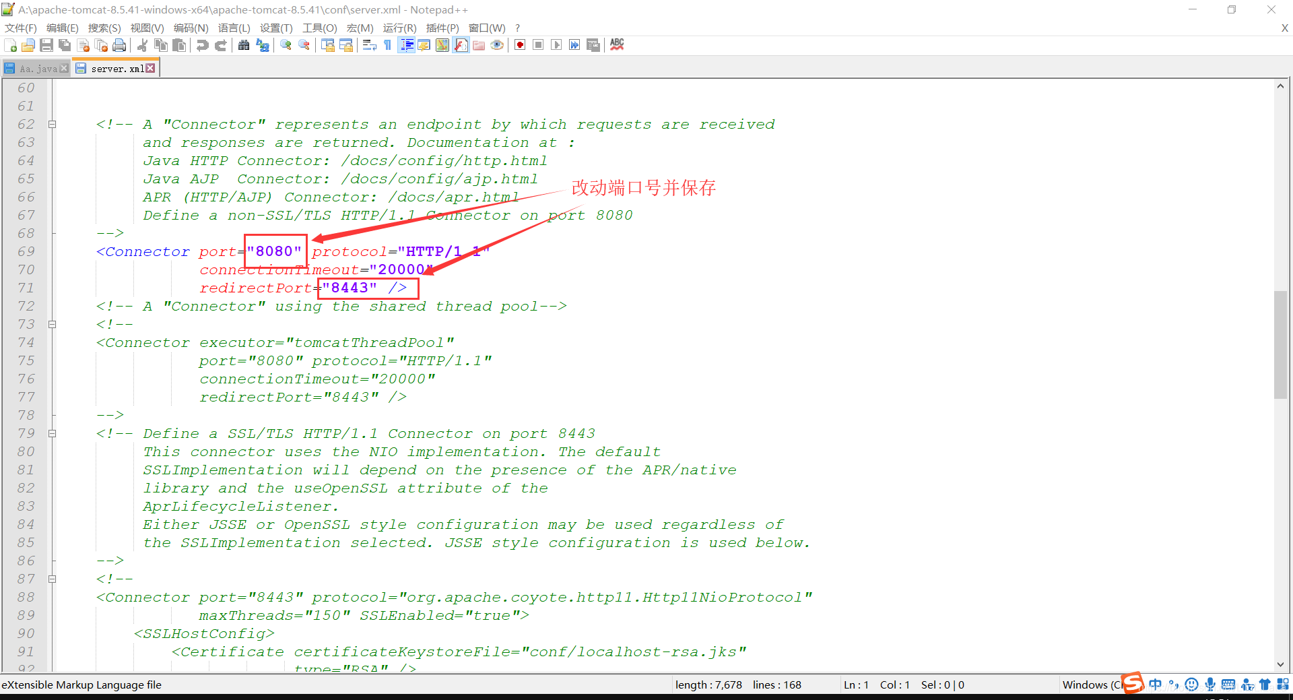
Task: Open the 插件(P) menu
Action: [x=442, y=28]
